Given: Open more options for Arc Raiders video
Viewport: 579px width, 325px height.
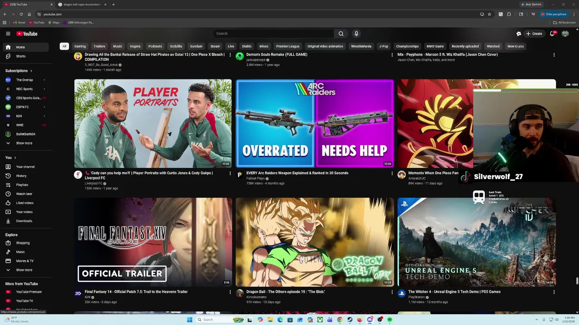Looking at the screenshot, I should tap(392, 173).
